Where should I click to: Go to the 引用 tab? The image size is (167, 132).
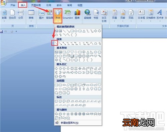pos(49,5)
